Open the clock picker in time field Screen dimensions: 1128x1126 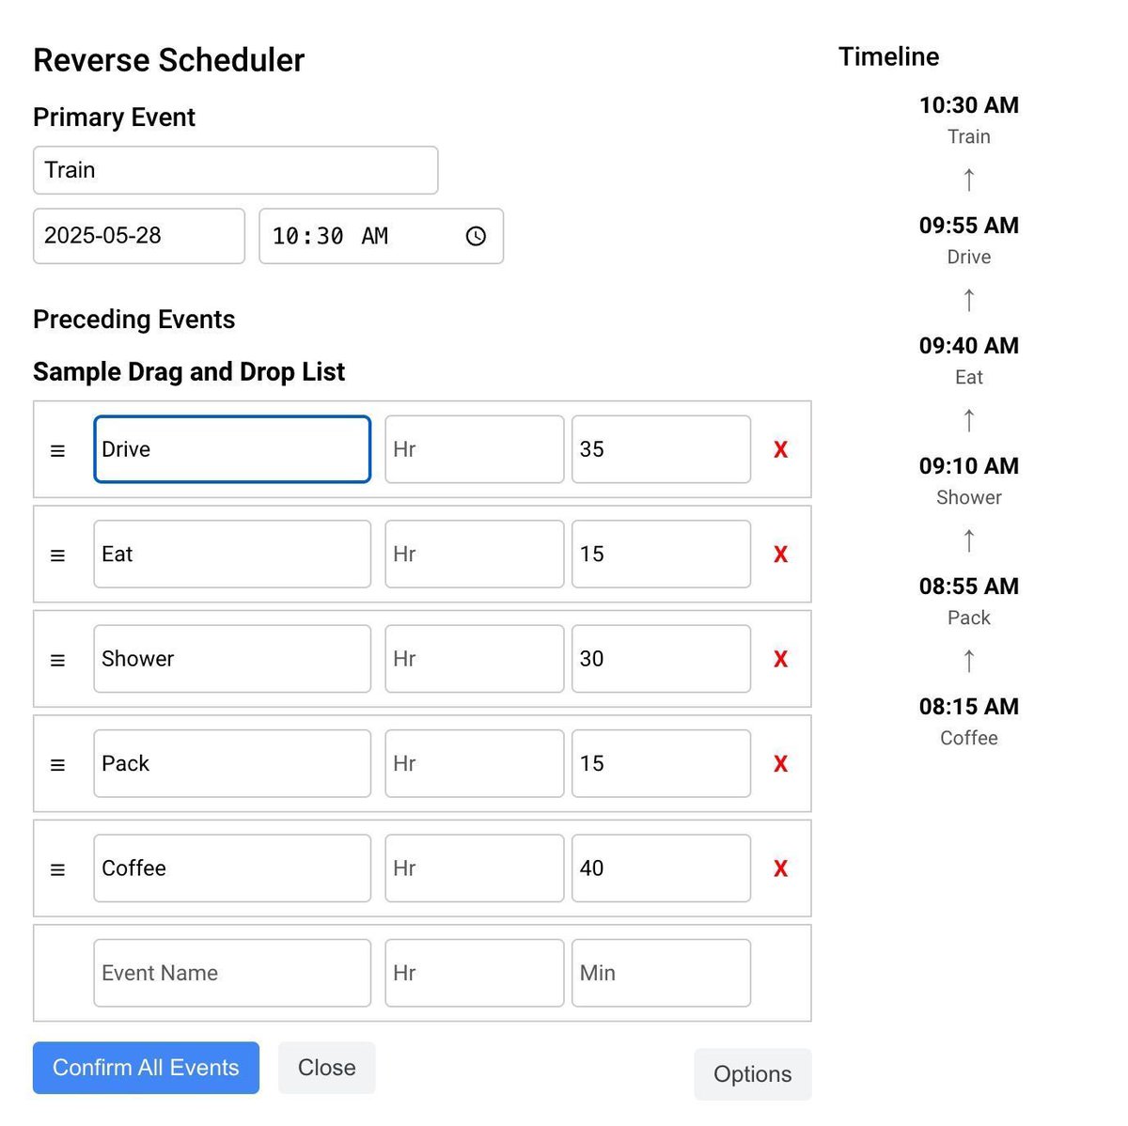click(476, 236)
